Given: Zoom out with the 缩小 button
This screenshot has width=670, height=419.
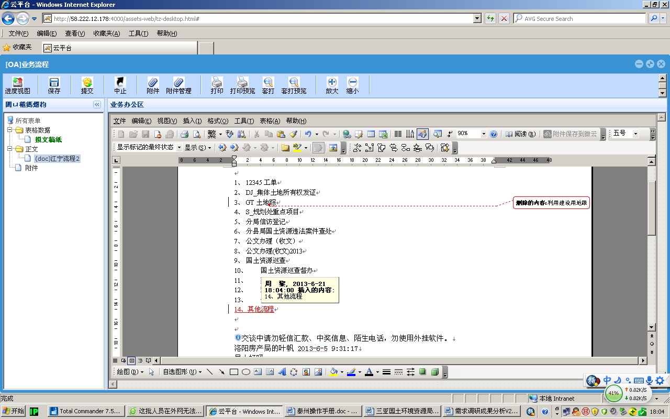Looking at the screenshot, I should 353,85.
